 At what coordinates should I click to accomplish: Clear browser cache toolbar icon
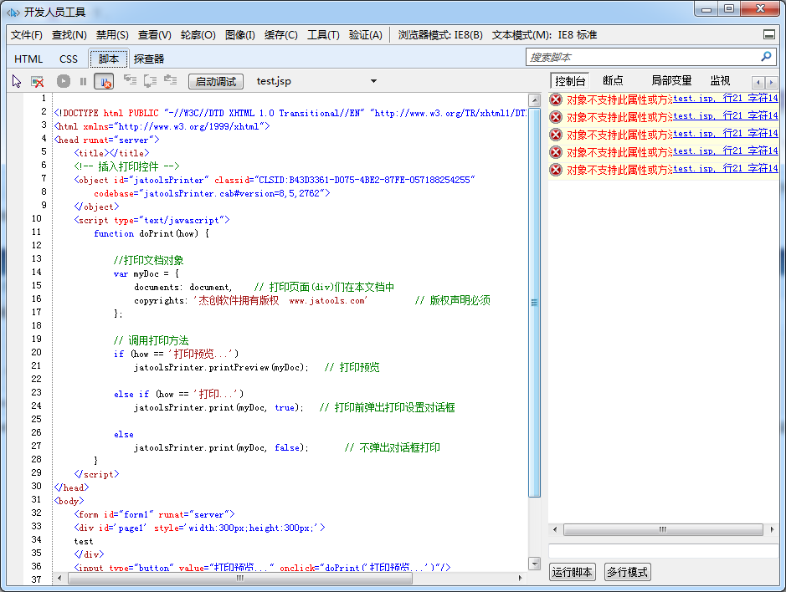tap(37, 81)
